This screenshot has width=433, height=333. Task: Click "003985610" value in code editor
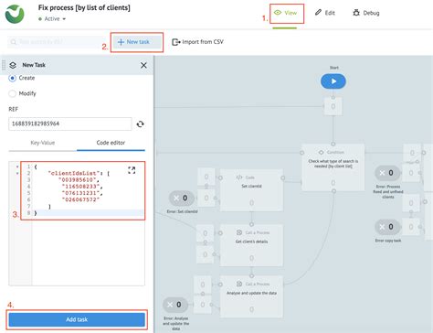tap(79, 180)
